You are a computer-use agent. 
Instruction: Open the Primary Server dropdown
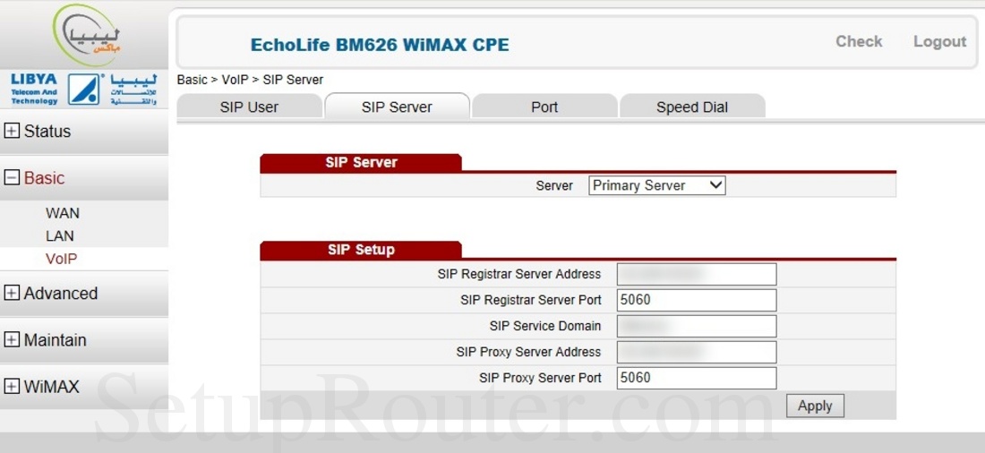click(657, 185)
